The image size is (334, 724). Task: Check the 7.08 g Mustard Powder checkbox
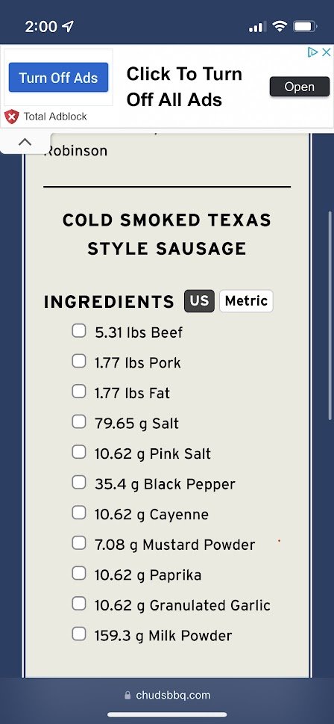(79, 543)
